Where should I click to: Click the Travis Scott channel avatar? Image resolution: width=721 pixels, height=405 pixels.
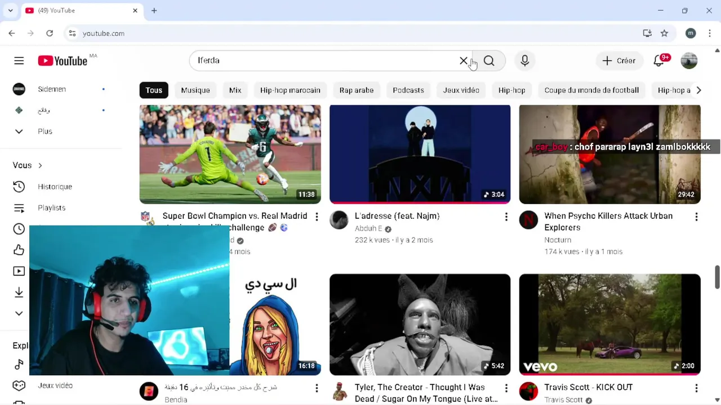[x=528, y=391]
